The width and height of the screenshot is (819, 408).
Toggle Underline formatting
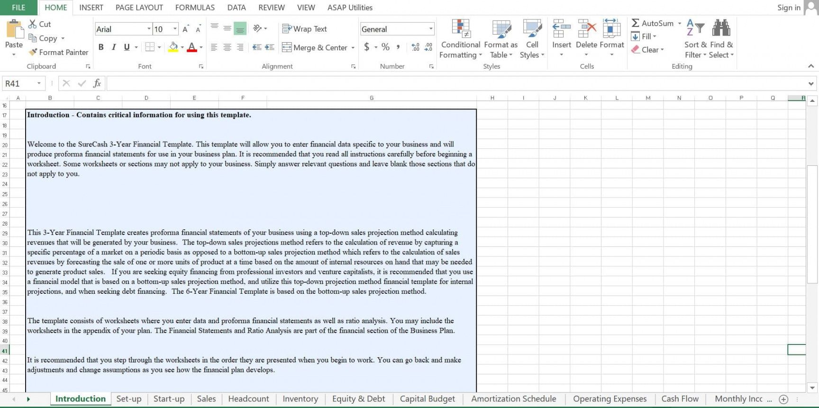pos(126,47)
